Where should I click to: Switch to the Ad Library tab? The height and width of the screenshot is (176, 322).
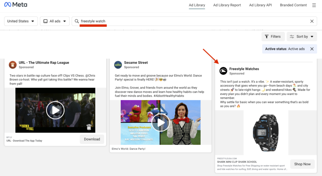[x=197, y=5]
